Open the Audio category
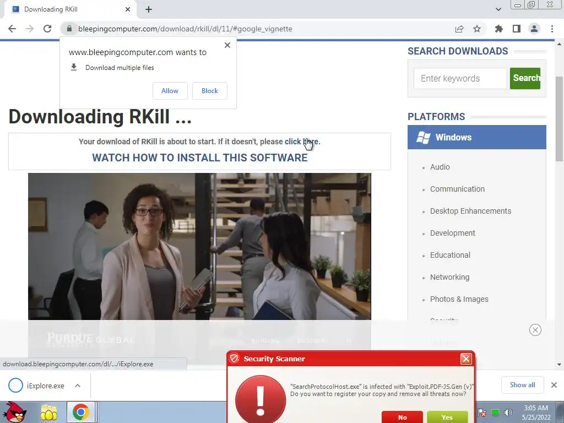 [440, 167]
